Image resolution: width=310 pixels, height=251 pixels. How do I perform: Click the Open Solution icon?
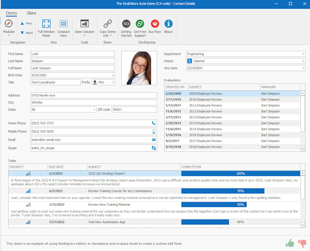[x=84, y=24]
